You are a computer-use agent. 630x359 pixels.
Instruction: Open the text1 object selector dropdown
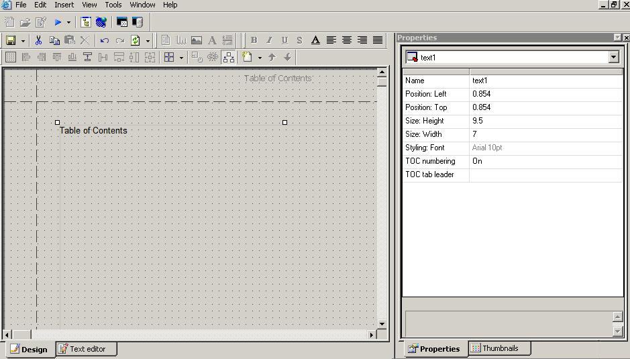613,58
